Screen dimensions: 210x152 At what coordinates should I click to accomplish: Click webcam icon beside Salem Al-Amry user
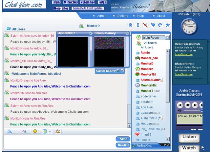[x=161, y=80]
